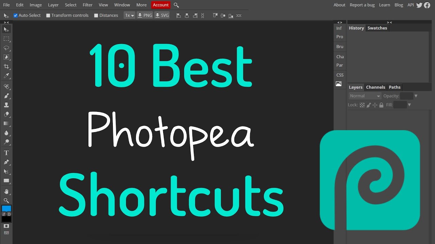Select the Lasso tool
The width and height of the screenshot is (435, 244).
pyautogui.click(x=6, y=48)
